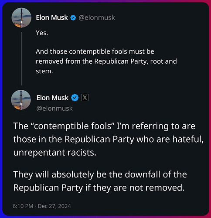This screenshot has width=211, height=218.
Task: Click the blue verified badge in upper tweet
Action: [x=73, y=18]
